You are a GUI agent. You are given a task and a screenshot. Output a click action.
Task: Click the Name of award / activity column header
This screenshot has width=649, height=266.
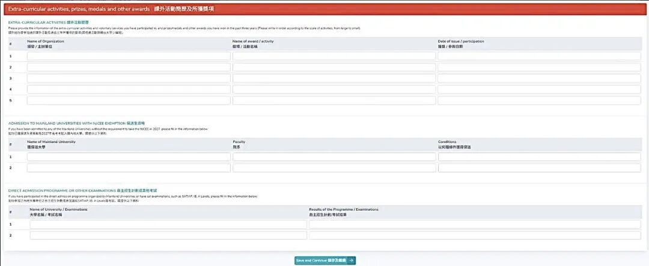click(x=253, y=44)
